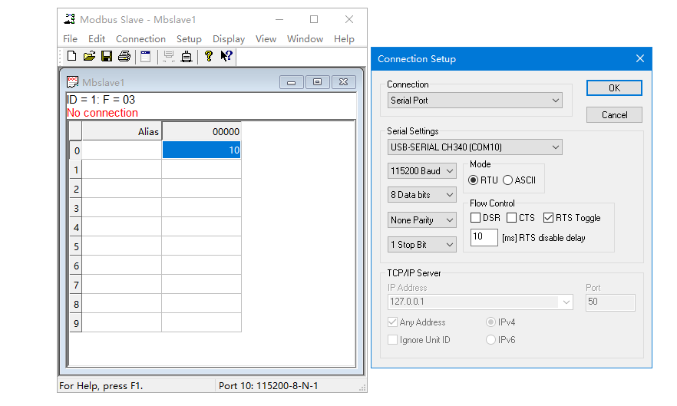Open the Serial Port connection dropdown
The image size is (677, 406).
tap(475, 101)
